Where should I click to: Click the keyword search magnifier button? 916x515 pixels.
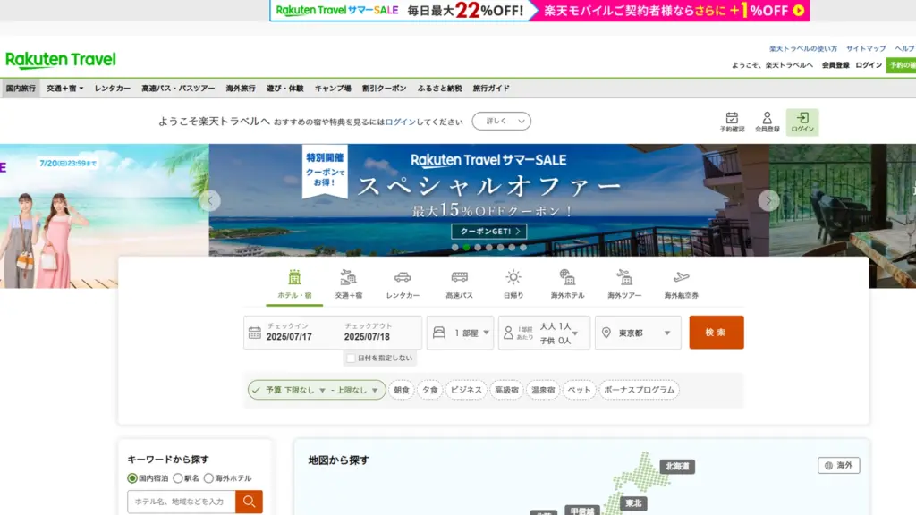click(x=249, y=502)
